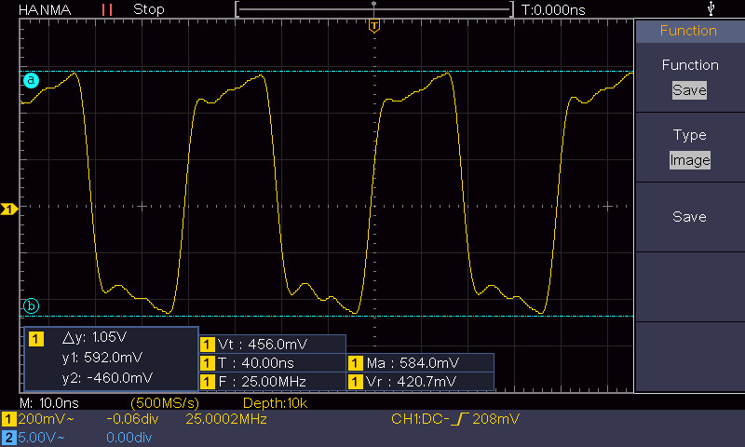Click the red pause indicator beside Stop
This screenshot has width=745, height=447.
tap(107, 9)
